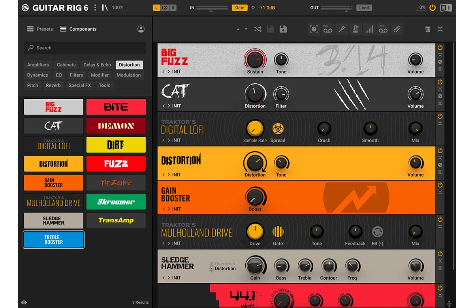The height and width of the screenshot is (308, 474).
Task: Open the loop machine tool icon
Action: [x=314, y=29]
